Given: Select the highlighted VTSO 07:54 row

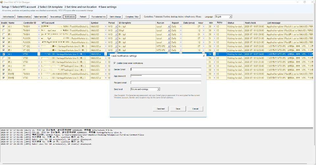Looking at the screenshot, I should (x=56, y=54).
